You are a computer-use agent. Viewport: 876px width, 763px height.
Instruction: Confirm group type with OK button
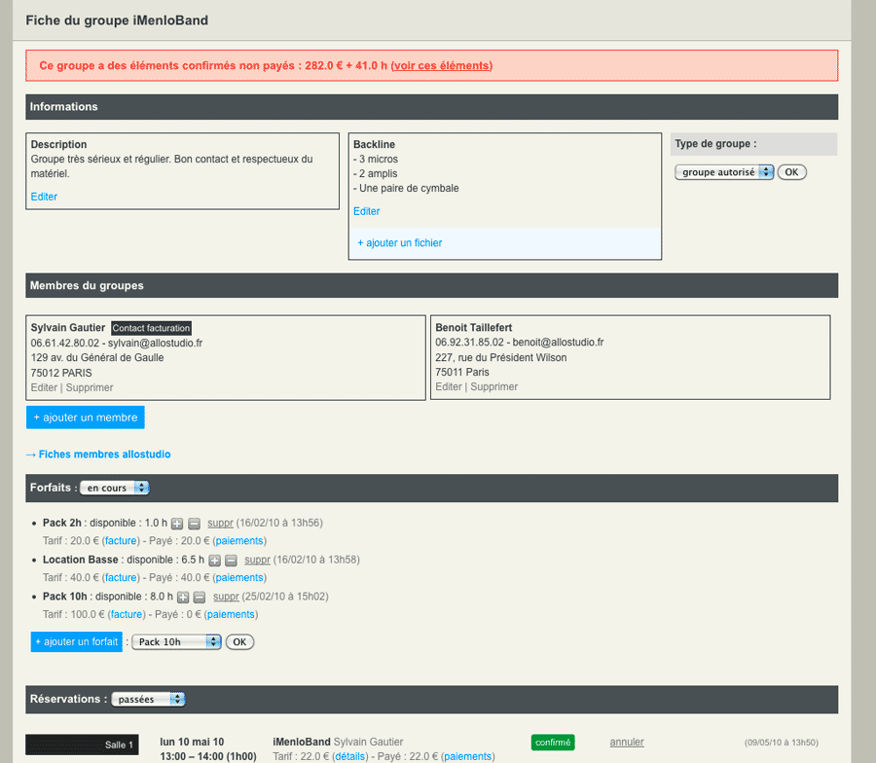click(x=791, y=172)
